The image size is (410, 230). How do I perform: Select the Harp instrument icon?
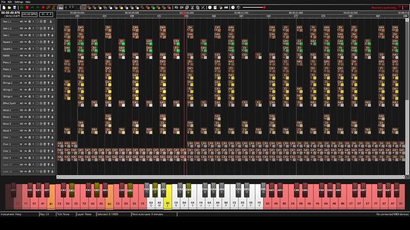[84, 8]
